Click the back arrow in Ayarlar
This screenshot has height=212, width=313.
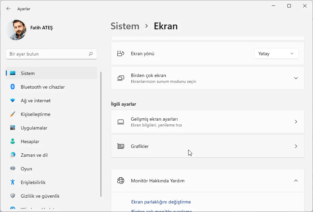pos(9,9)
